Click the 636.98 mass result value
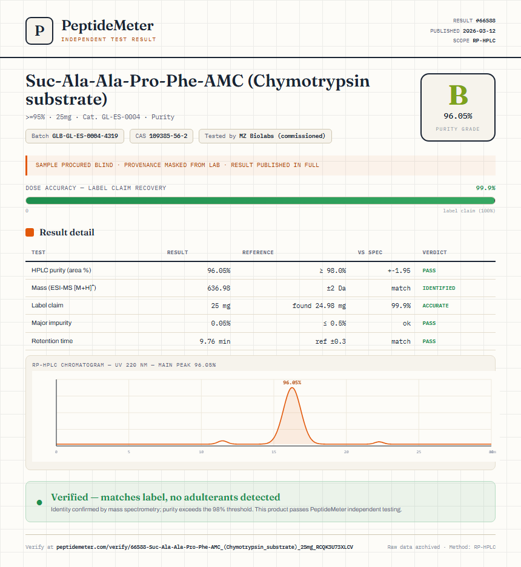521x567 pixels. 219,288
